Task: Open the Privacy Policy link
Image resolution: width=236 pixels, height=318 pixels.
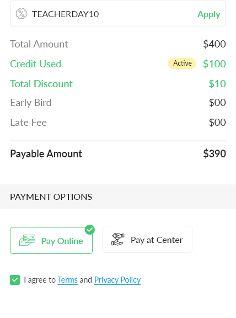Action: click(117, 280)
